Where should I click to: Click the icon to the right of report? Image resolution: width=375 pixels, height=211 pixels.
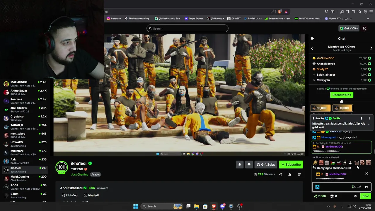tap(299, 174)
